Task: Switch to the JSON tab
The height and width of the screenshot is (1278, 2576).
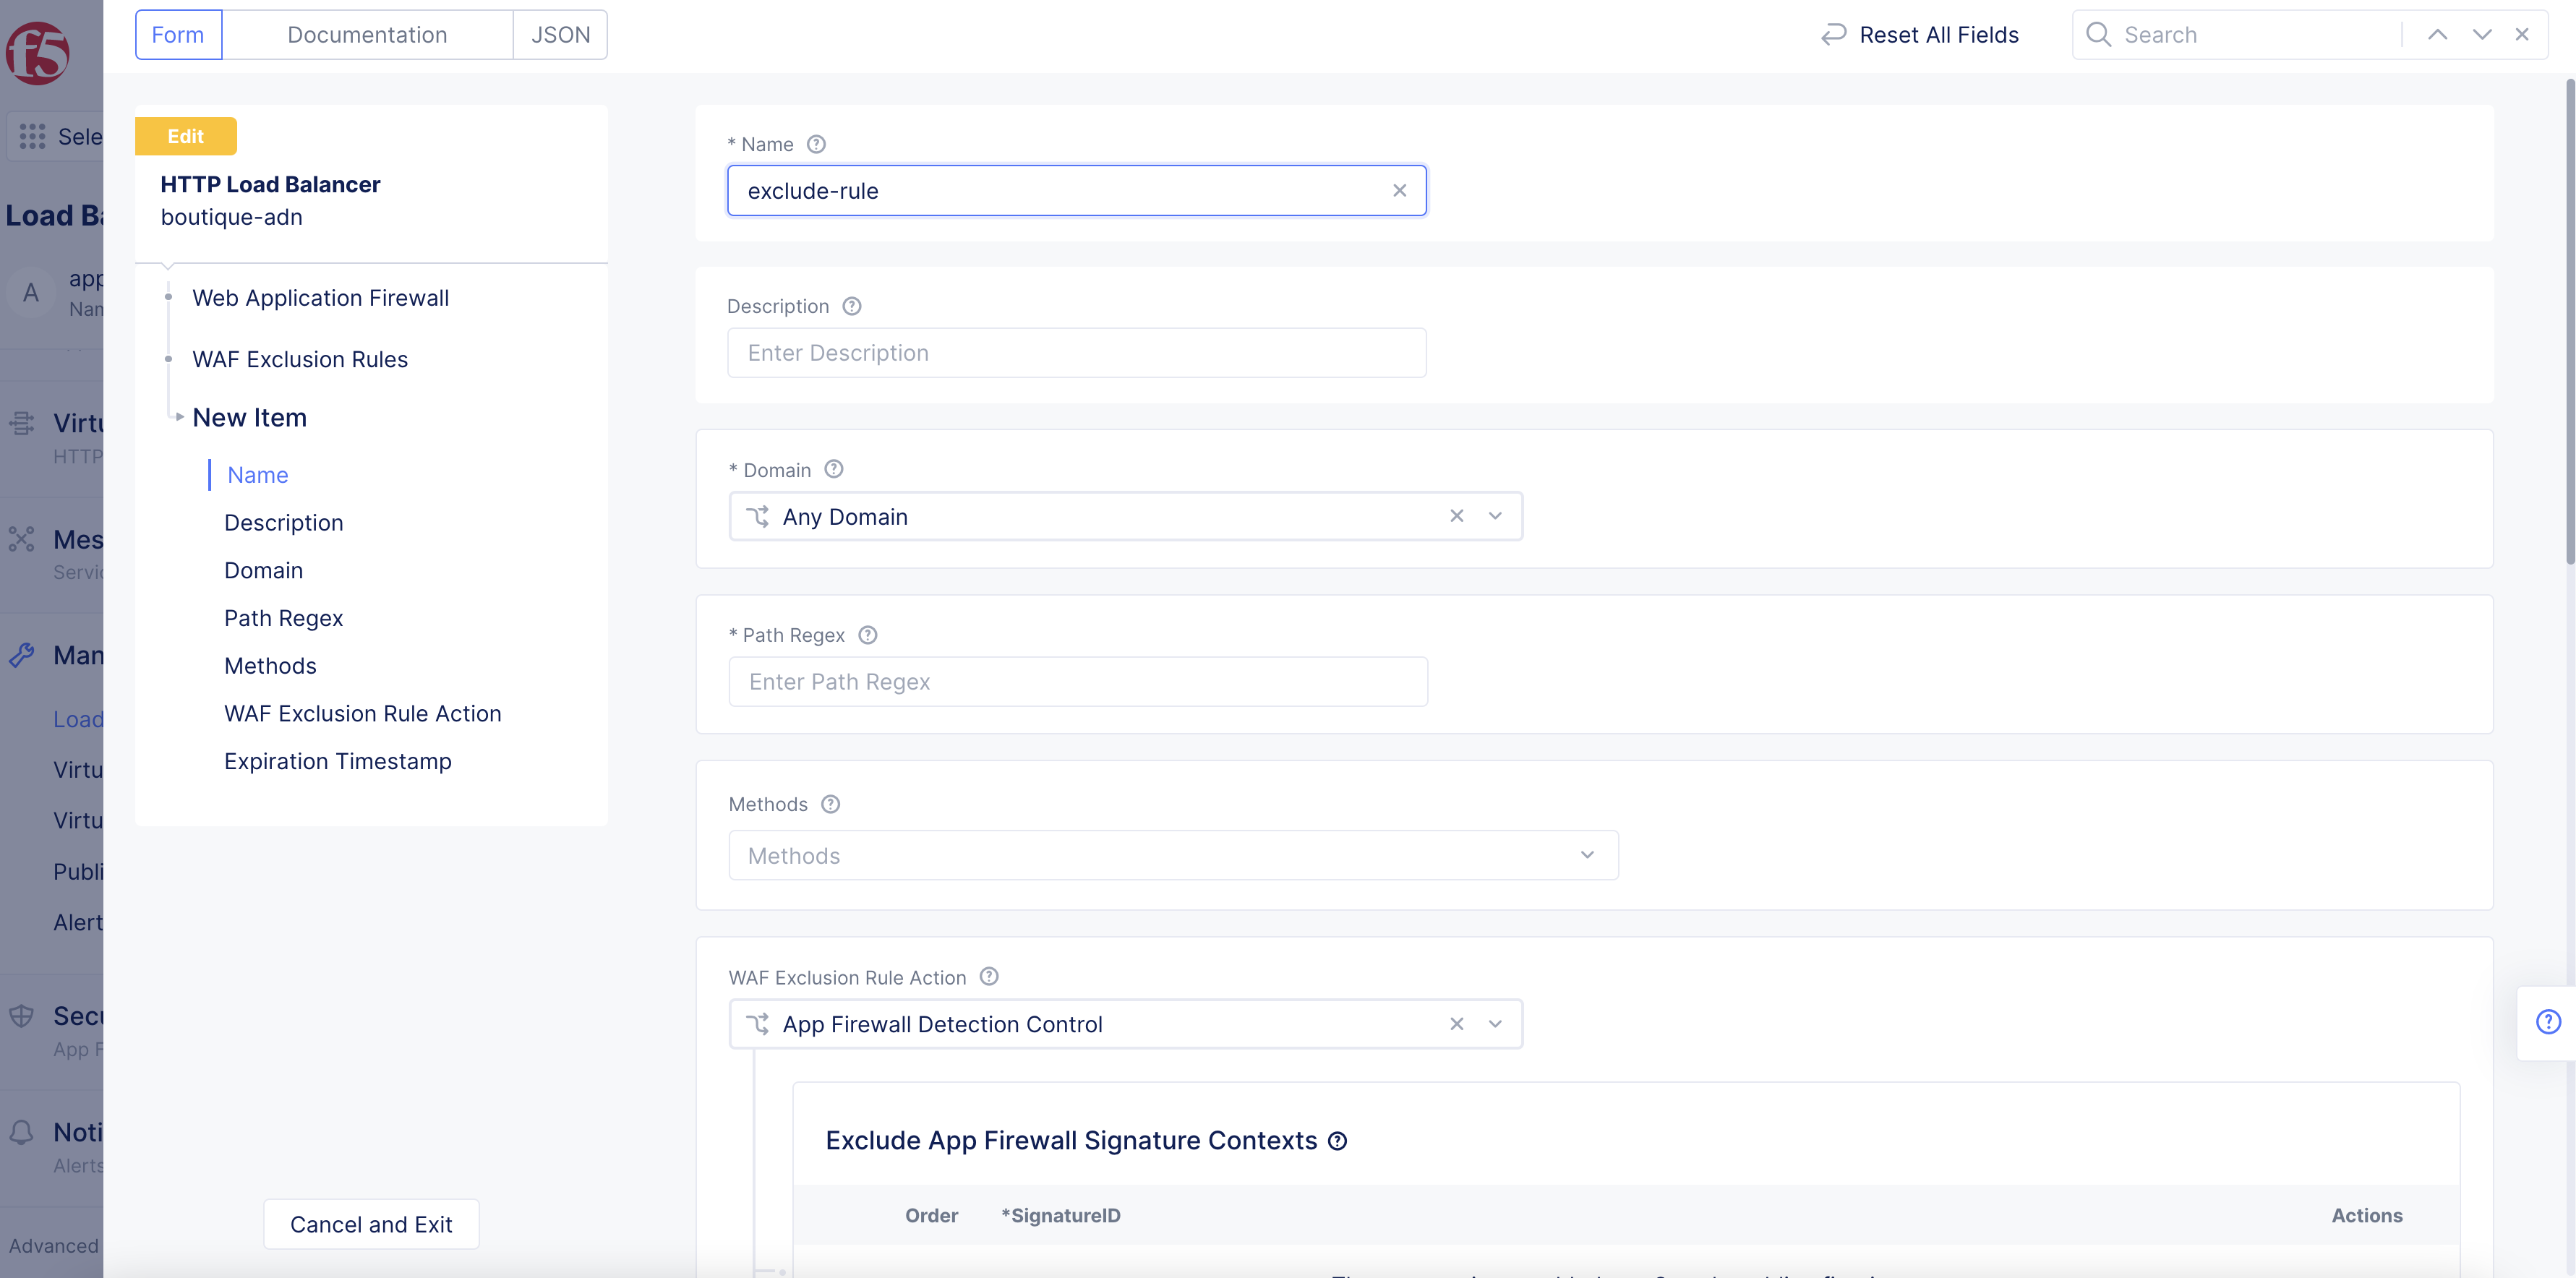Action: [x=560, y=35]
